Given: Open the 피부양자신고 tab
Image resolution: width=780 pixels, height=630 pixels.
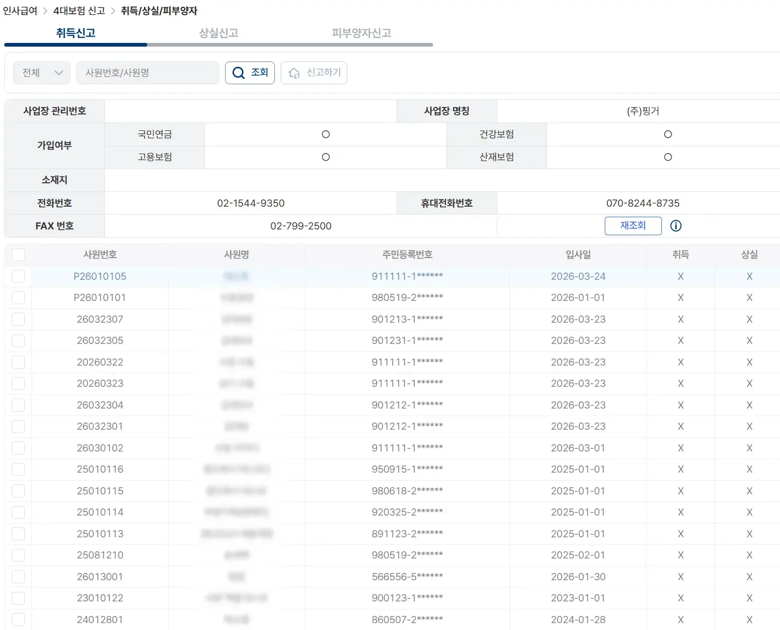Looking at the screenshot, I should click(x=361, y=33).
